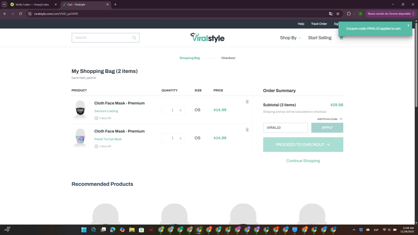Click Continue Shopping link
The image size is (418, 235).
[x=303, y=161]
